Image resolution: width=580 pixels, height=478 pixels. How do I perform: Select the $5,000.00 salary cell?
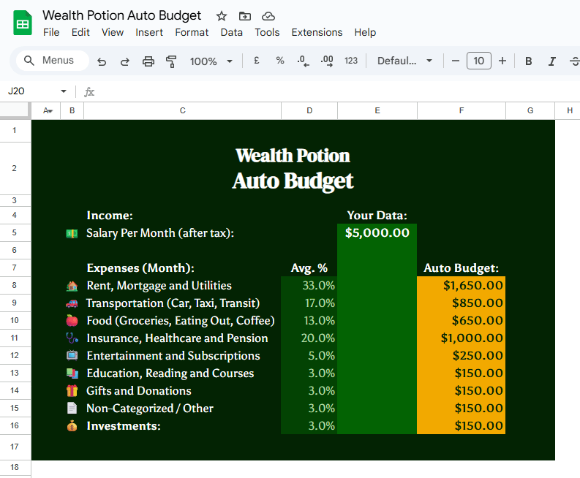(377, 233)
